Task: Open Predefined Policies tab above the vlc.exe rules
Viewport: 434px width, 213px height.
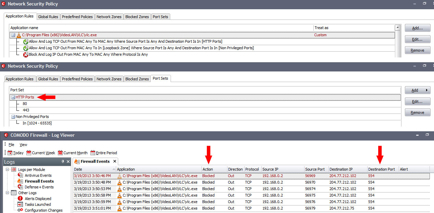Action: point(77,17)
